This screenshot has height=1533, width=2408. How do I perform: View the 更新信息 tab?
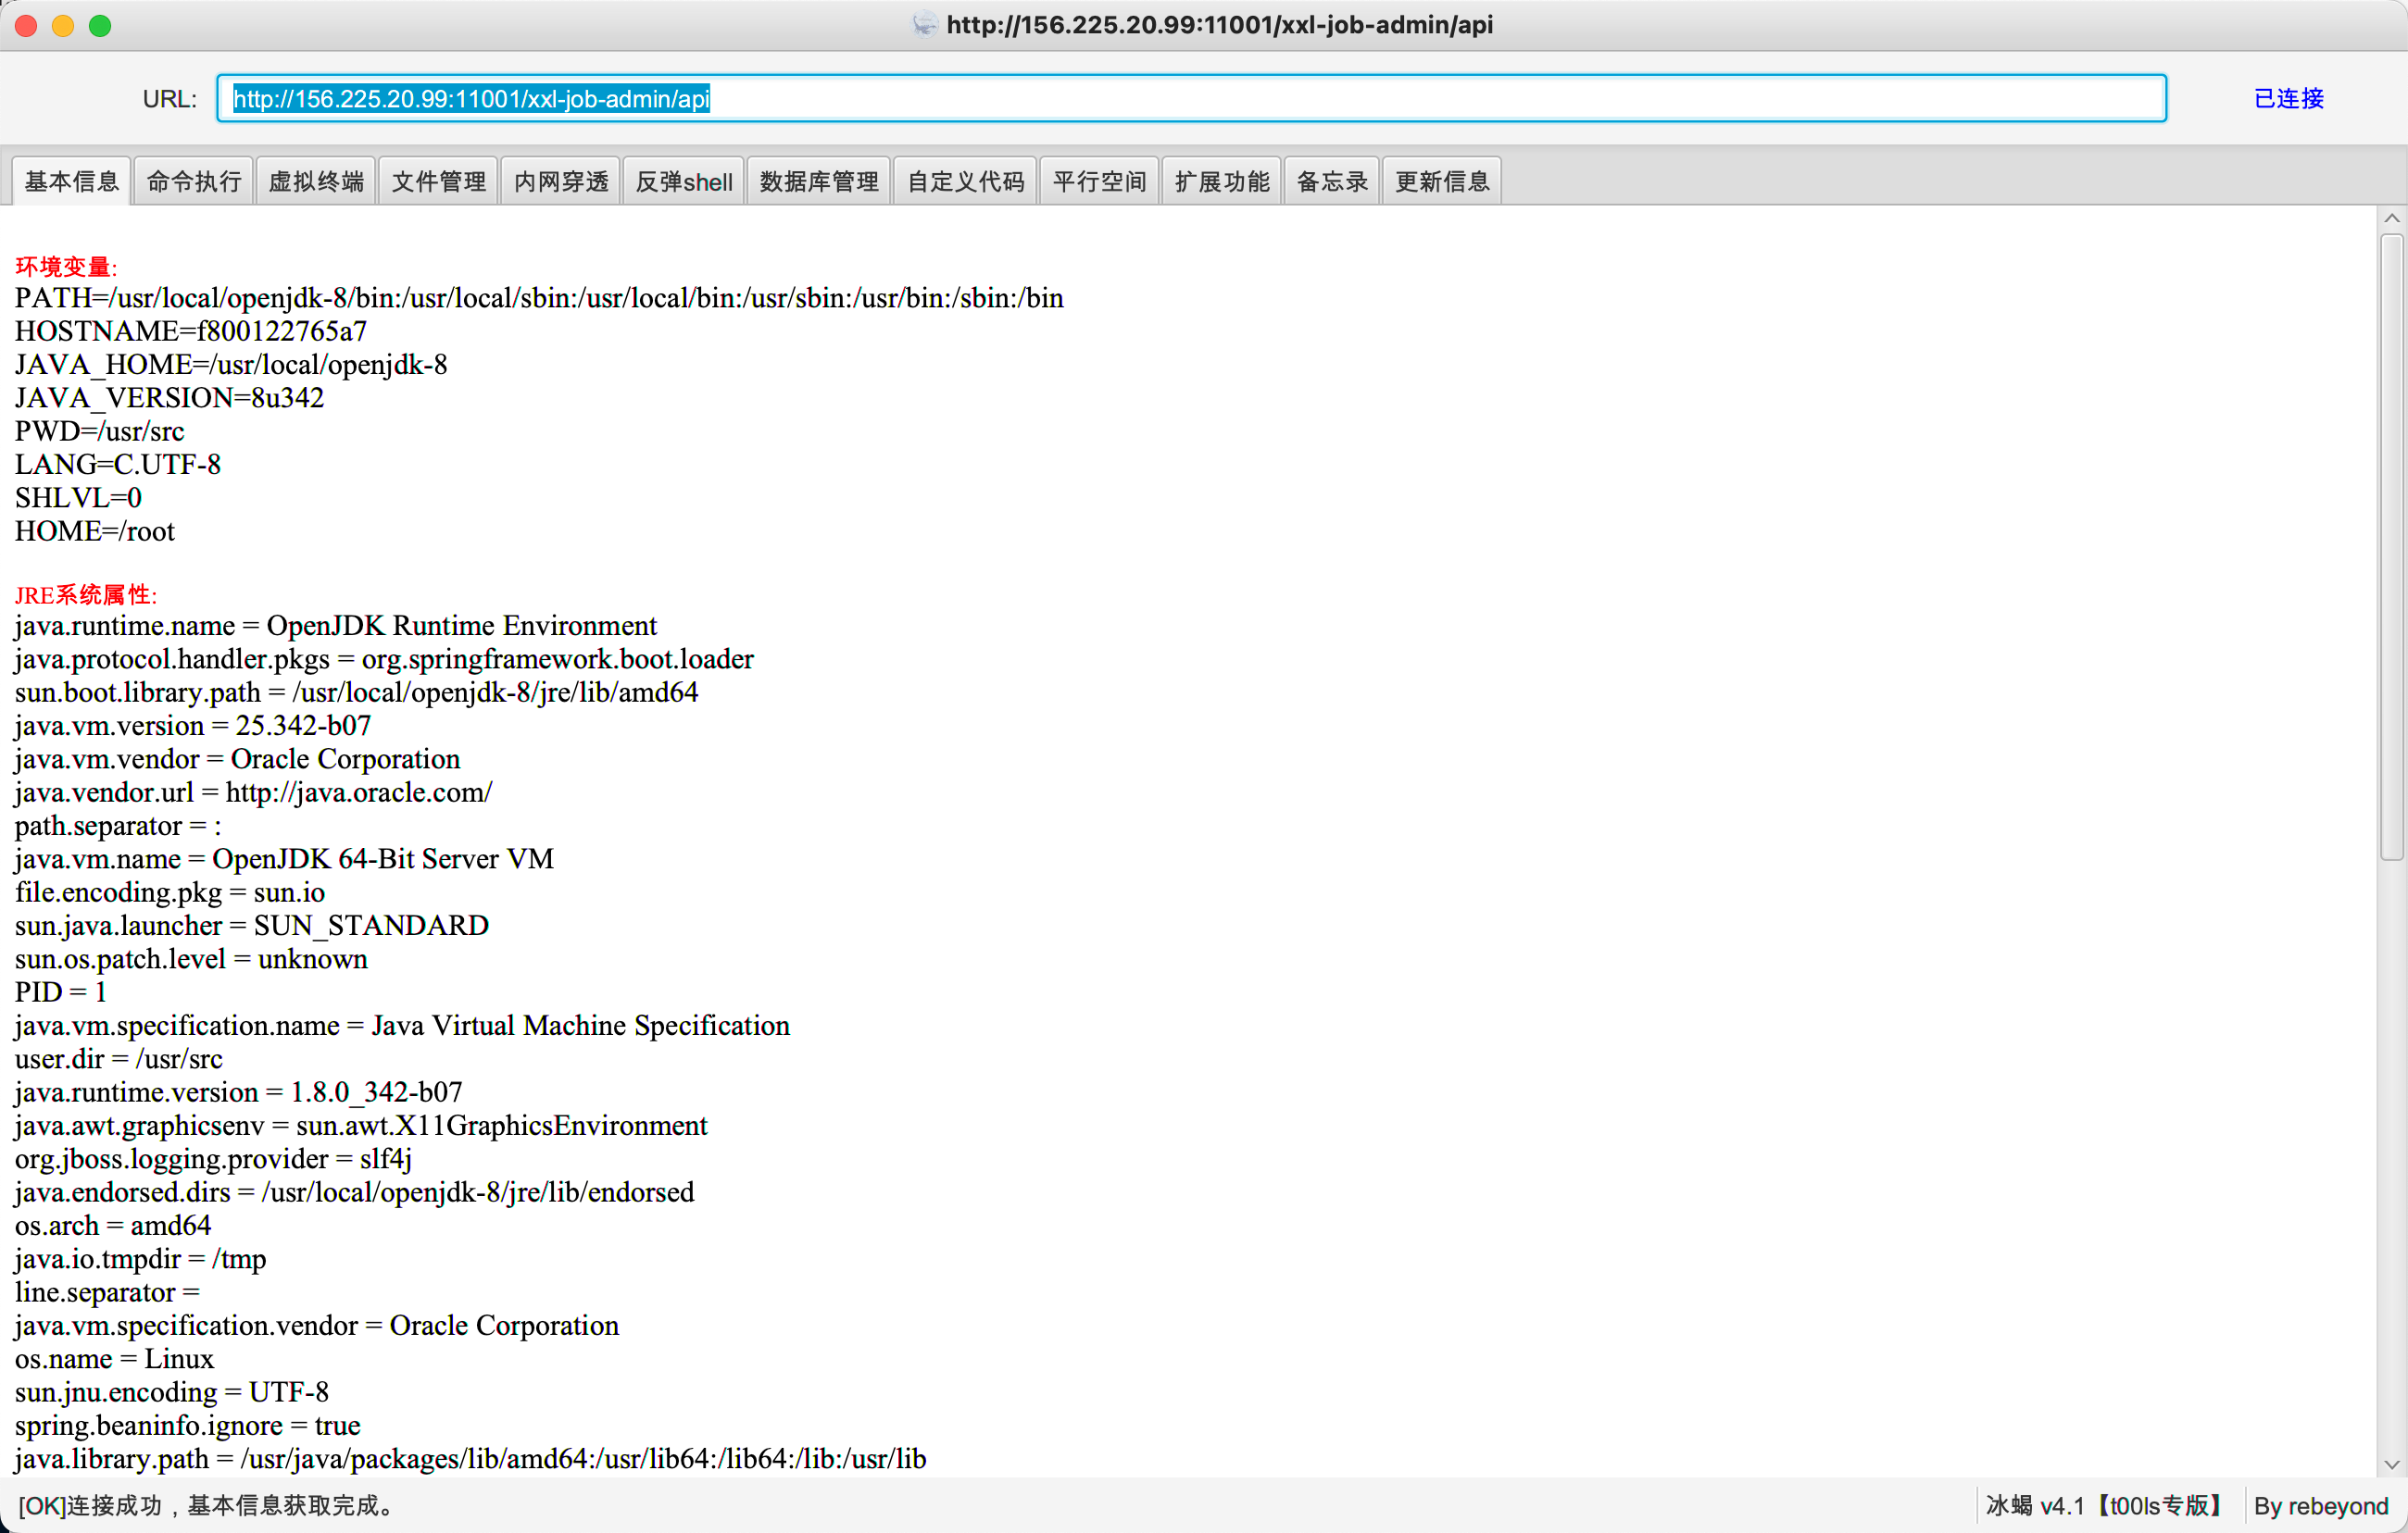click(x=1441, y=181)
